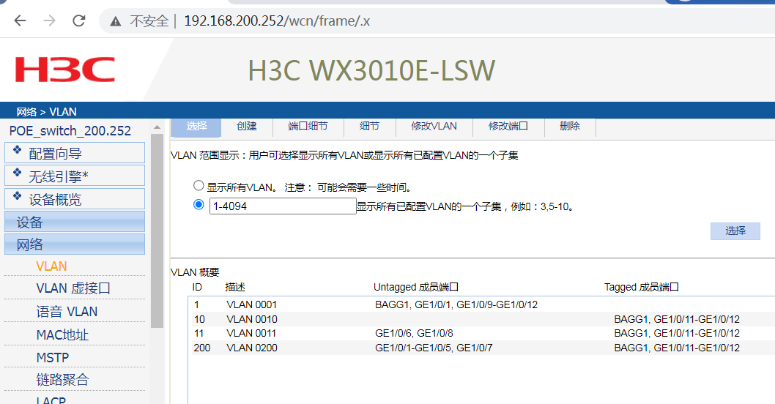Viewport: 775px width, 404px height.
Task: Open 无线引擎* in the sidebar
Action: tap(75, 176)
